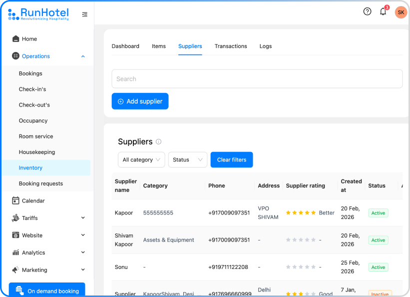
Task: Expand the Analytics menu chevron
Action: [83, 252]
